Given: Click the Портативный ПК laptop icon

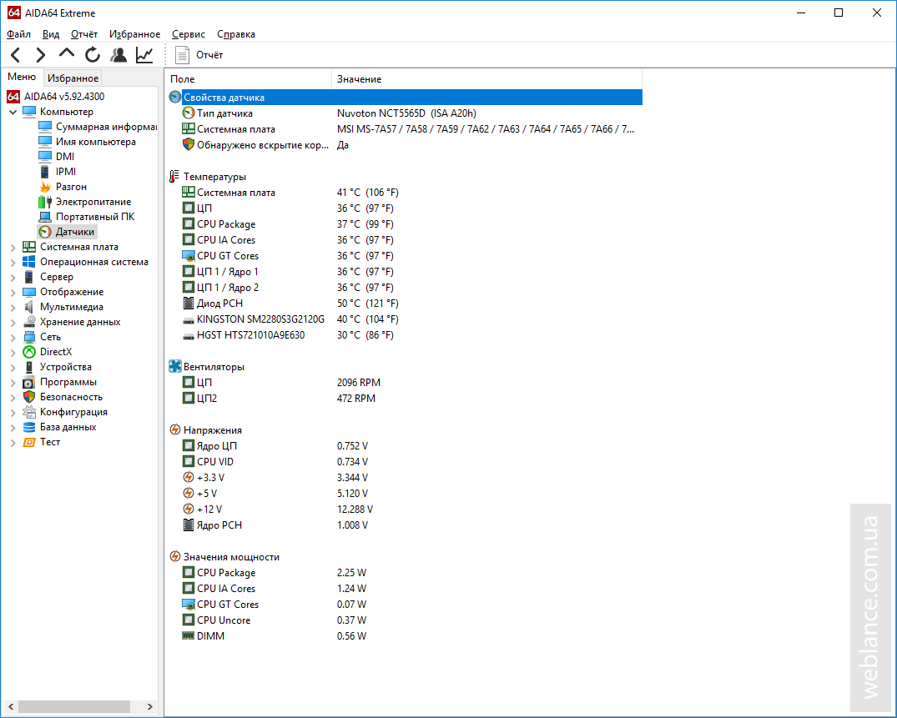Looking at the screenshot, I should click(x=44, y=217).
